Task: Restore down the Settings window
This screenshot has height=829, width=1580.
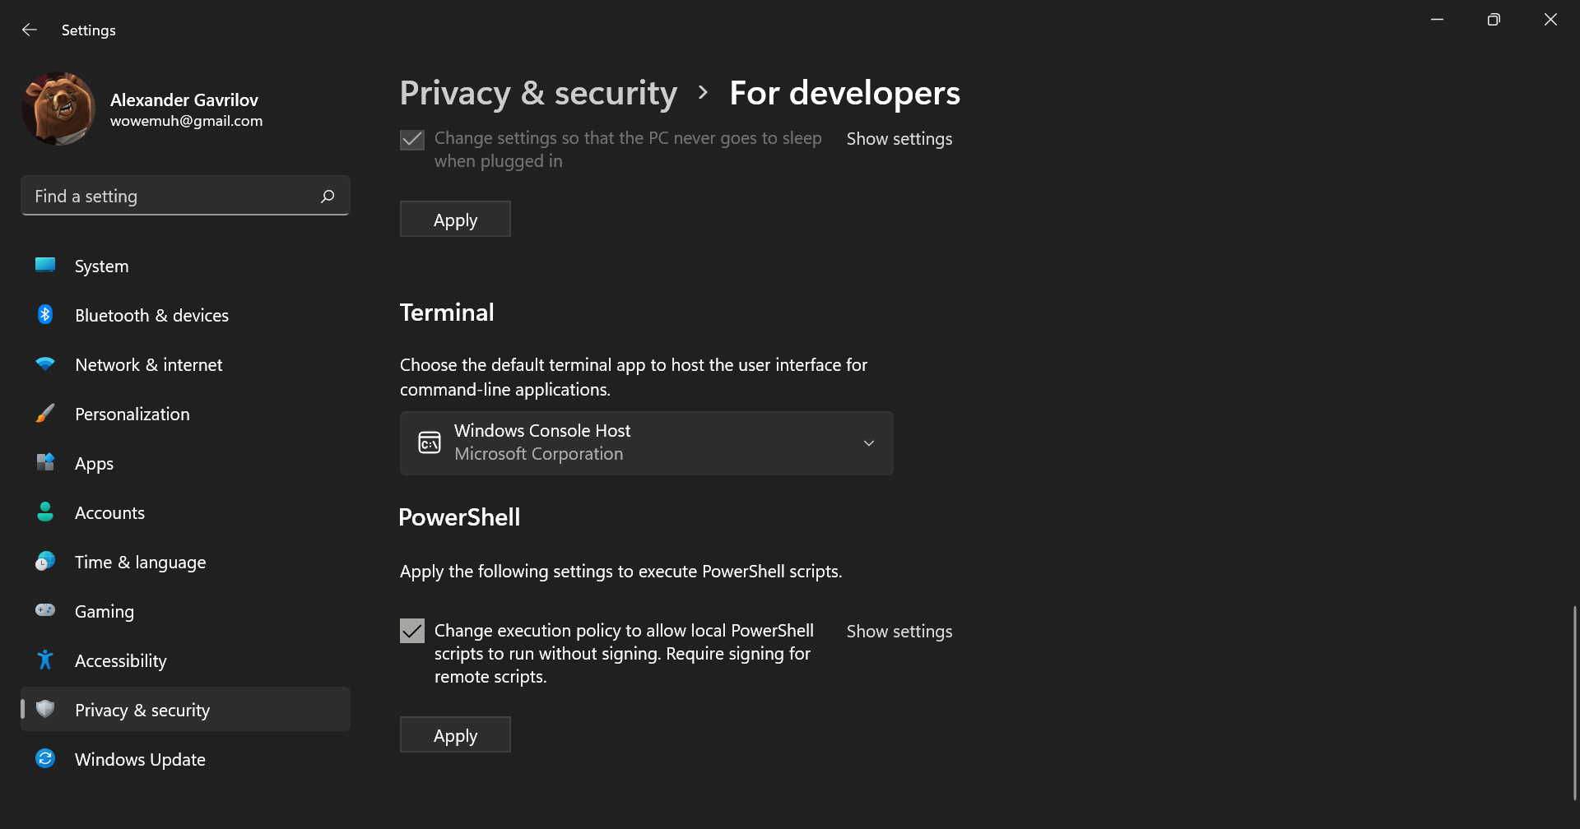Action: 1494,20
